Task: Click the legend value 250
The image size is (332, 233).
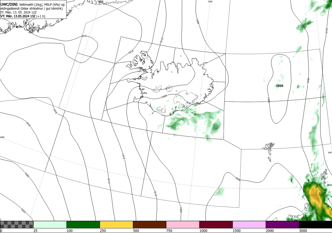Action: coord(103,231)
